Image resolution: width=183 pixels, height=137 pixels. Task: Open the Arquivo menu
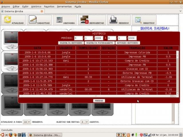6,7
